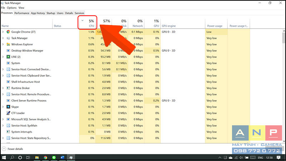The width and height of the screenshot is (286, 161).
Task: Click the Microsoft SQL Server Analysis icon
Action: pyautogui.click(x=8, y=119)
